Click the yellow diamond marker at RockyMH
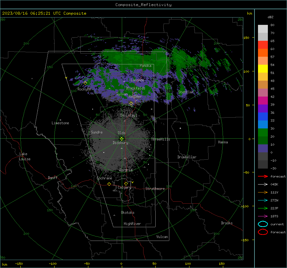287x268 pixels. click(85, 83)
